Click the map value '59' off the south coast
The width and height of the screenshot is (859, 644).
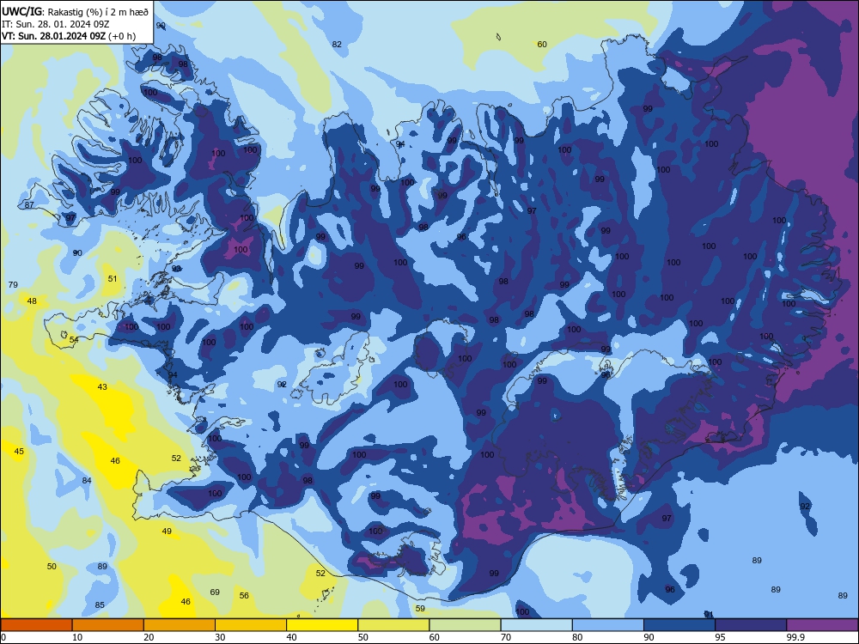(x=420, y=609)
